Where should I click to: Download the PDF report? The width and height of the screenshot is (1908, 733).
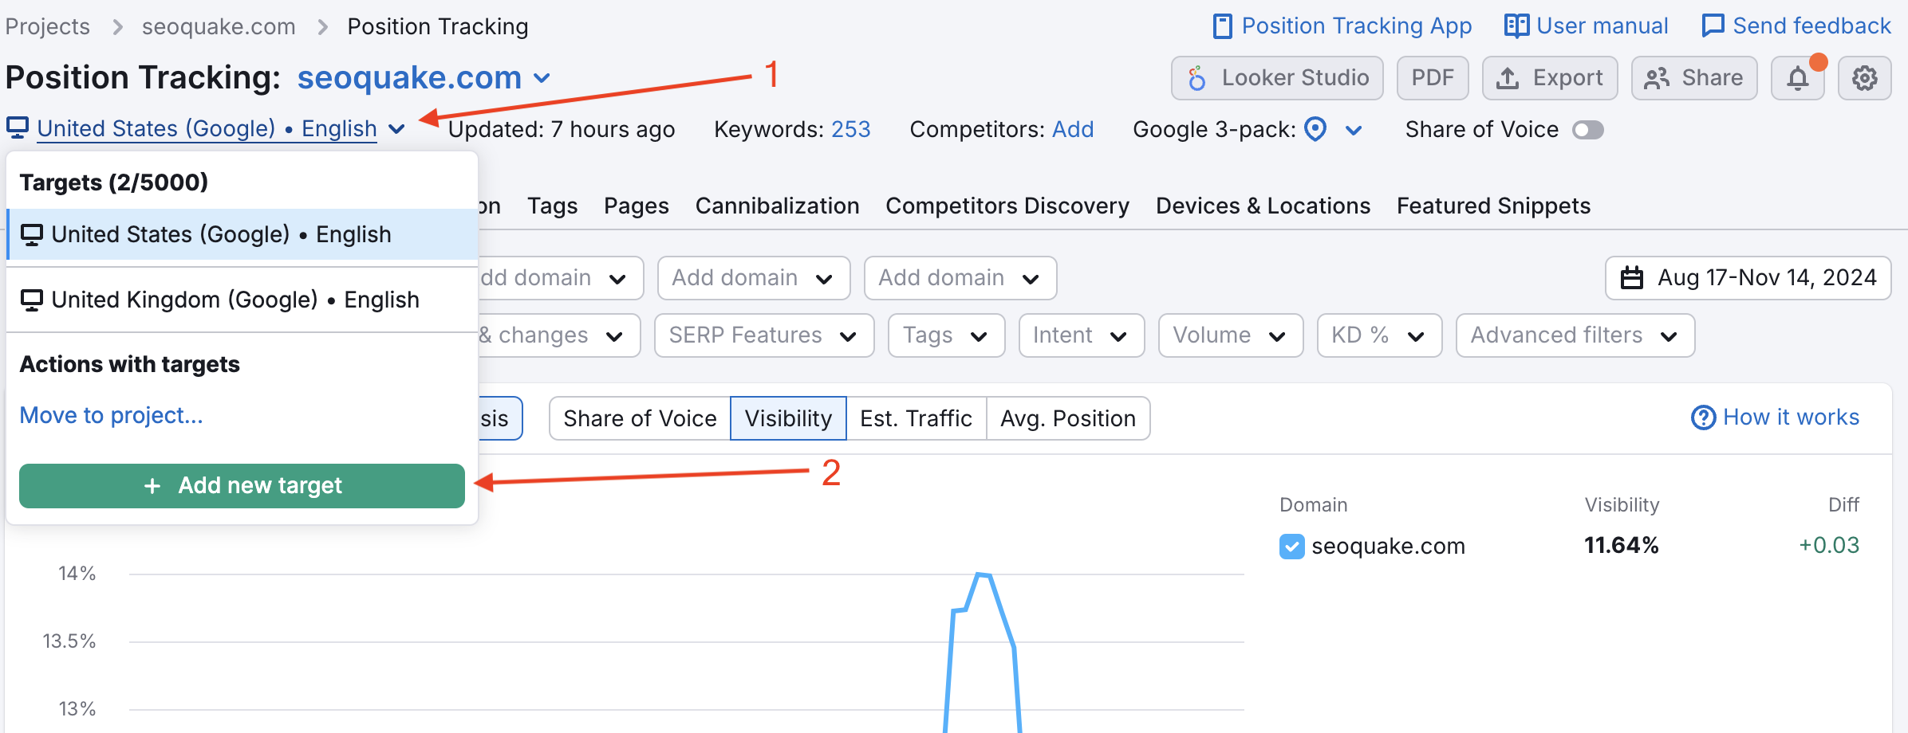pyautogui.click(x=1433, y=78)
